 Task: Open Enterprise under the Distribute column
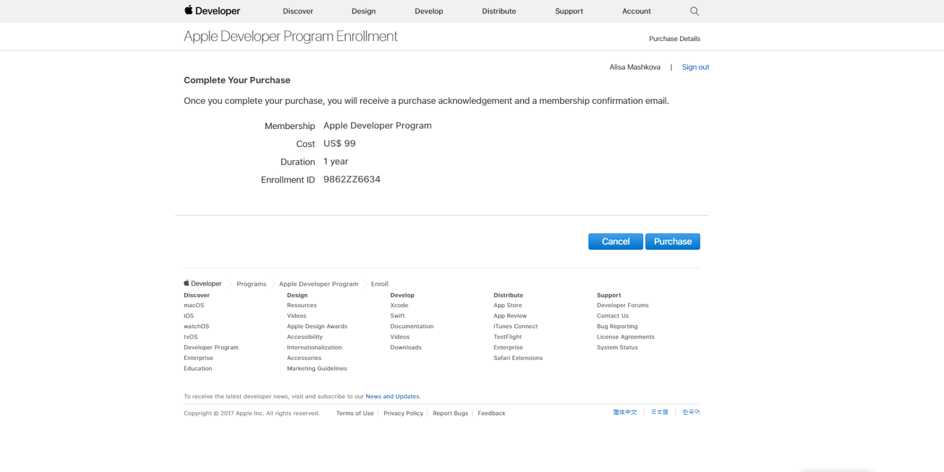point(508,348)
